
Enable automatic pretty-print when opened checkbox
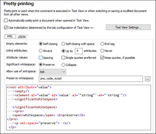(x=6, y=20)
